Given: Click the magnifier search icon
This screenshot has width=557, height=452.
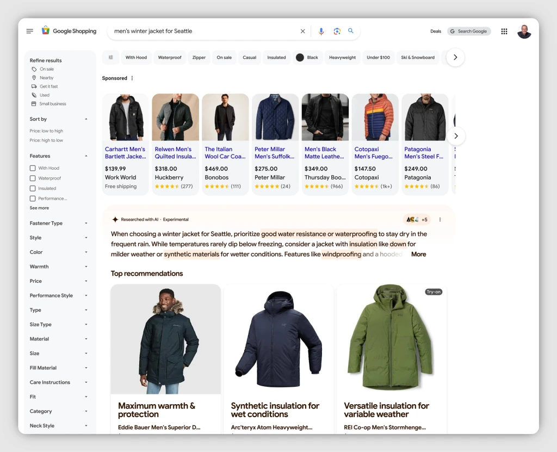Looking at the screenshot, I should click(x=351, y=31).
